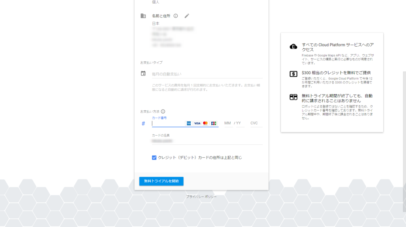Open the info icon next to 名前と住所

pos(176,16)
